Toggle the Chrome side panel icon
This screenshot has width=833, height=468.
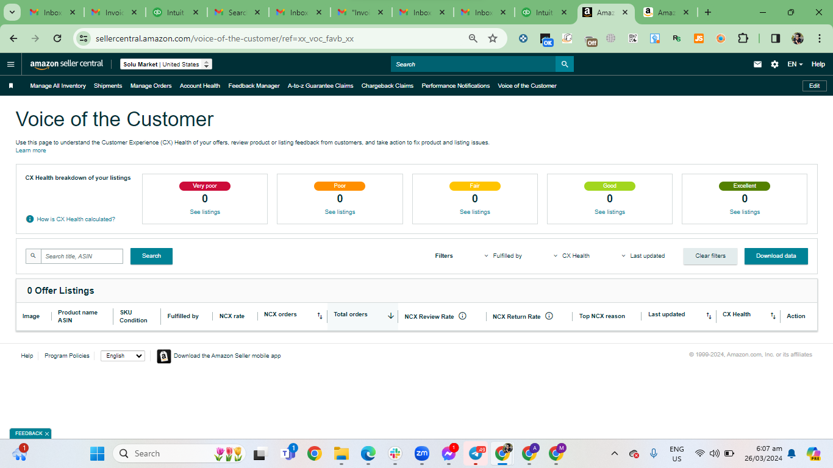tap(776, 38)
